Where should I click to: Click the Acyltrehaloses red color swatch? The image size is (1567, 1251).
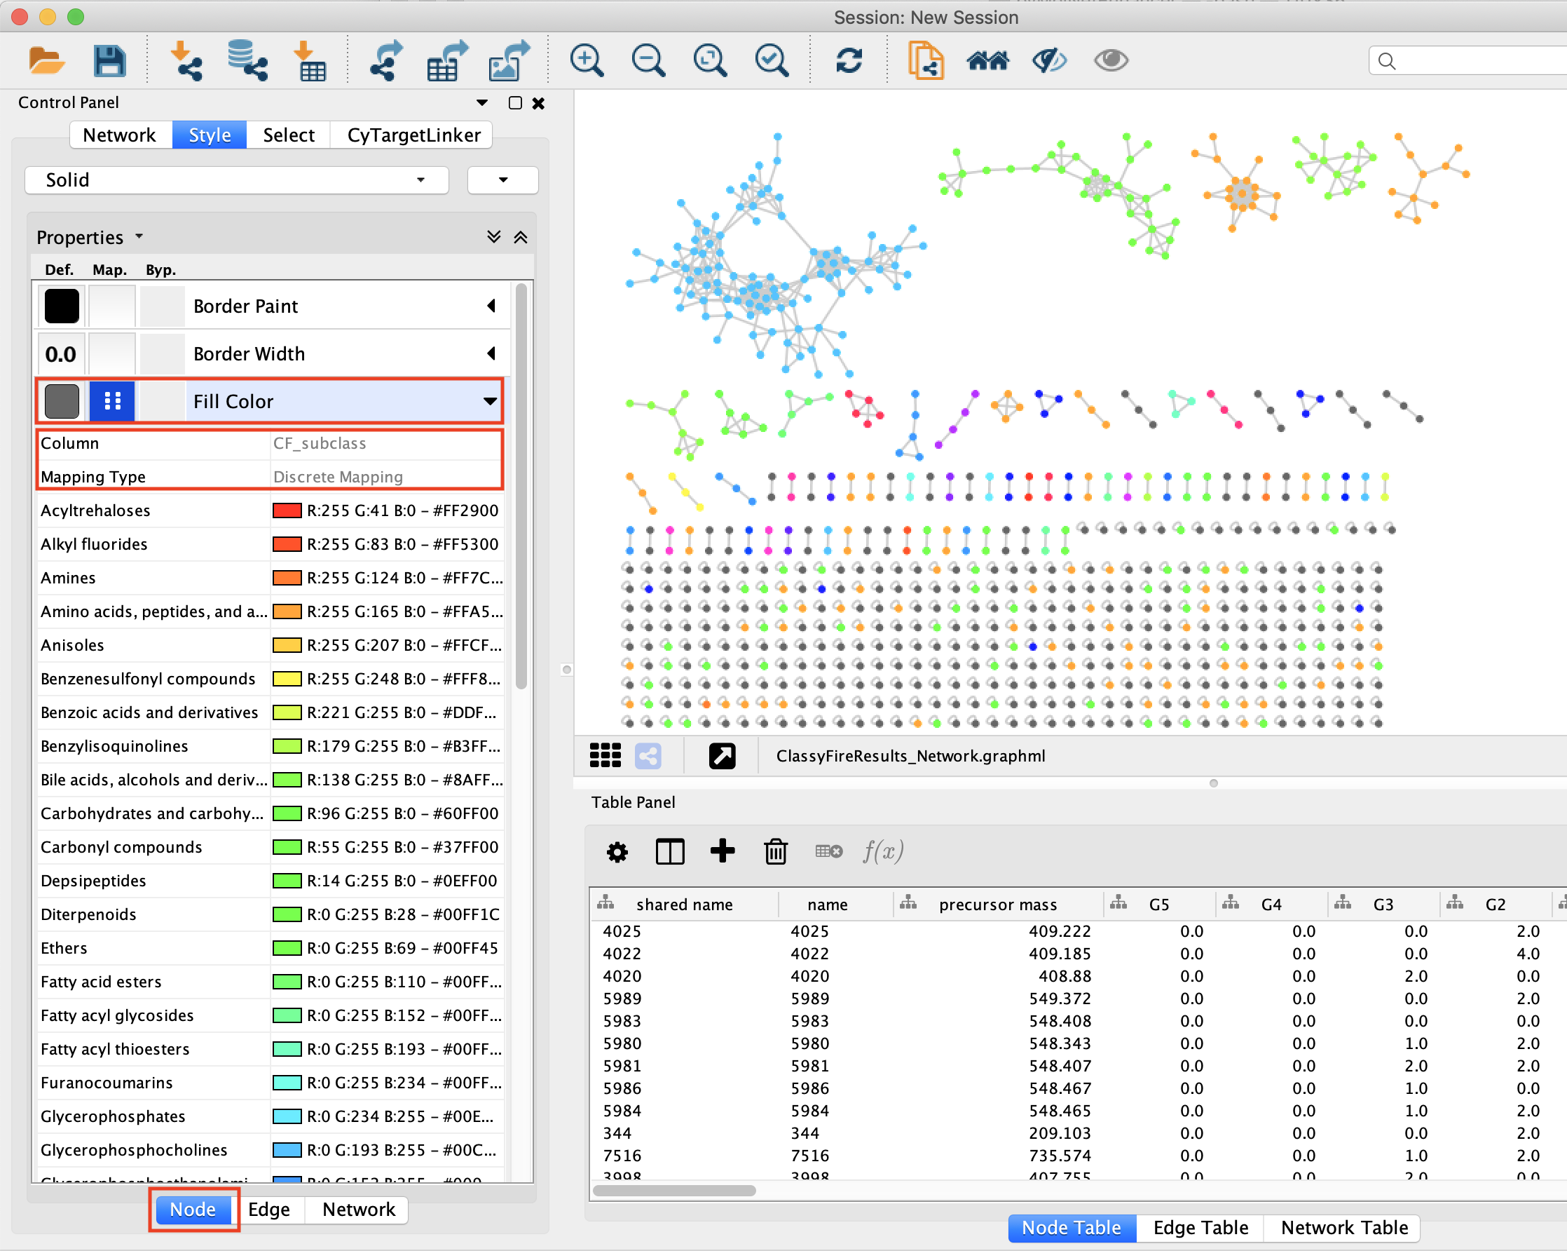coord(287,510)
